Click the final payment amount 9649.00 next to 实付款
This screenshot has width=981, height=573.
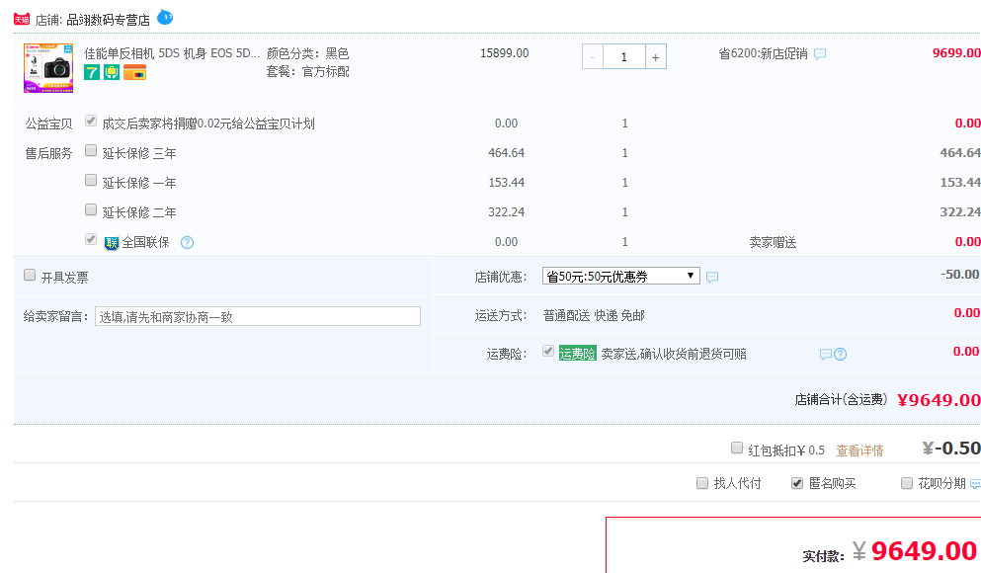[x=924, y=551]
